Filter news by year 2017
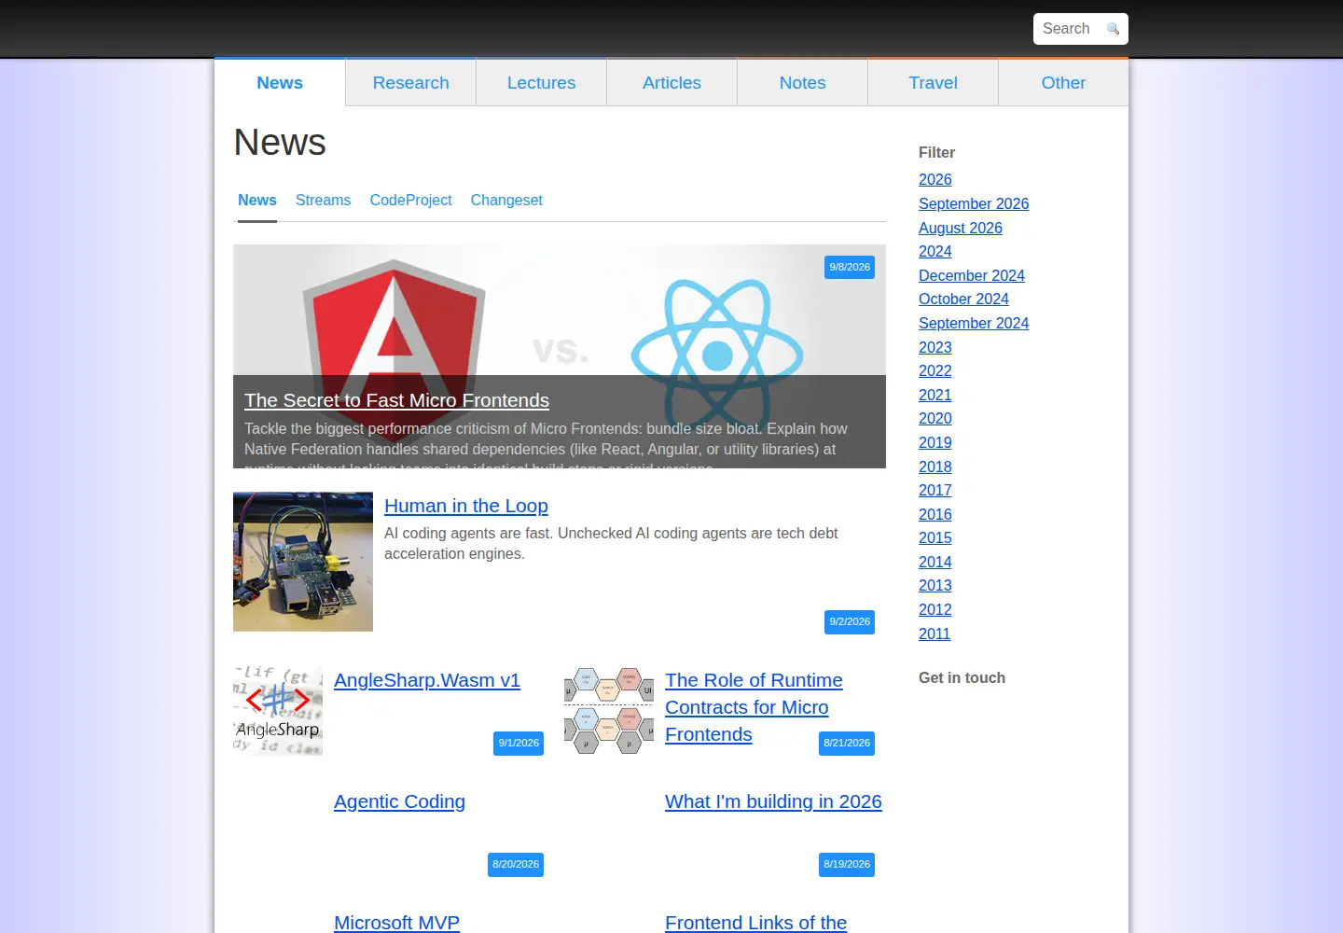 click(935, 491)
